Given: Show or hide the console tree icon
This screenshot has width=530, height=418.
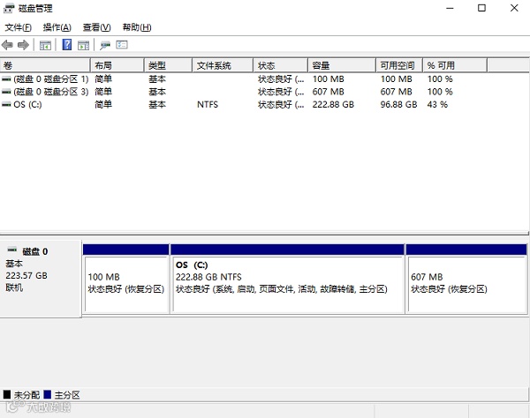Looking at the screenshot, I should tap(45, 45).
